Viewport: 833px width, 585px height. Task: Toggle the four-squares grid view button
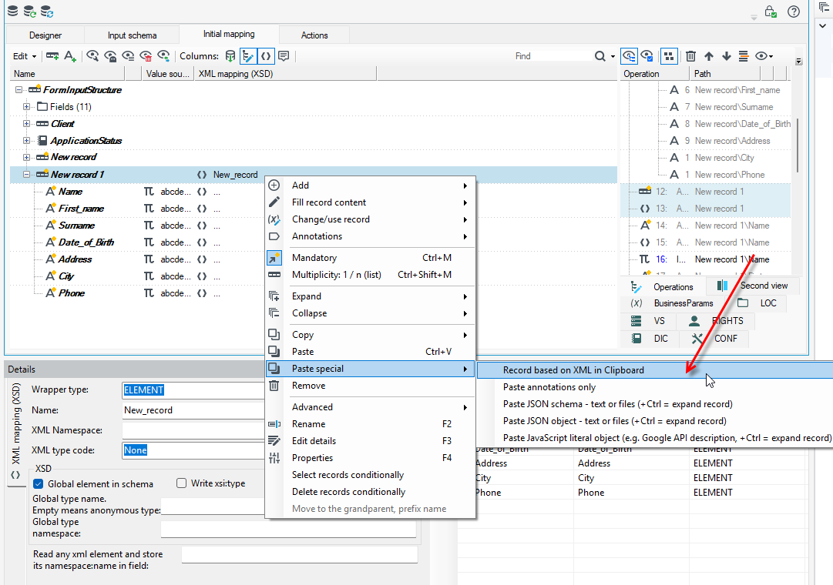pyautogui.click(x=669, y=55)
